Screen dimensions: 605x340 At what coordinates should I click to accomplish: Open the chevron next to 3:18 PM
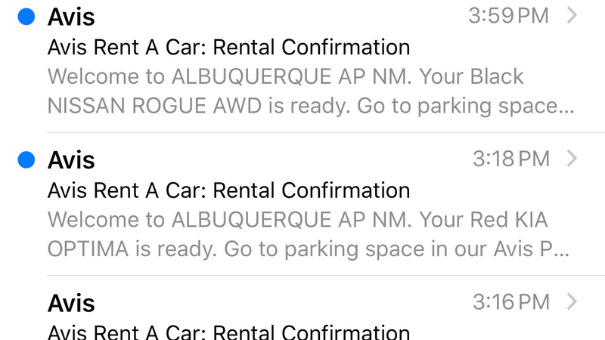pyautogui.click(x=572, y=159)
